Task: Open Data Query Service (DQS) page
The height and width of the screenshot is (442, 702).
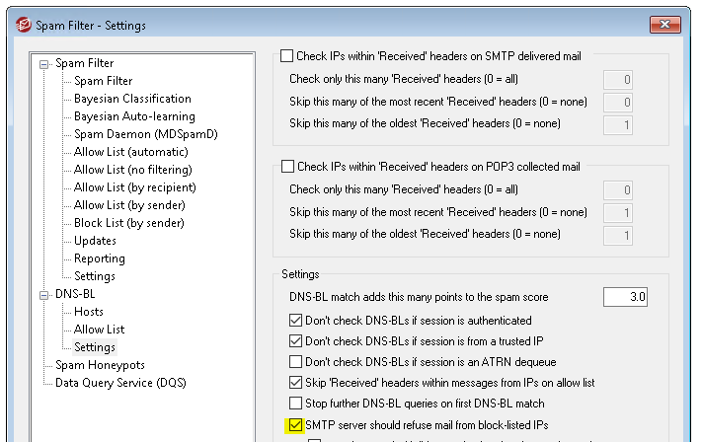Action: click(120, 383)
